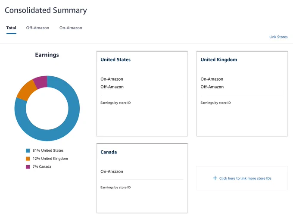This screenshot has height=216, width=293.
Task: Select the 81% United States legend label
Action: [48, 150]
